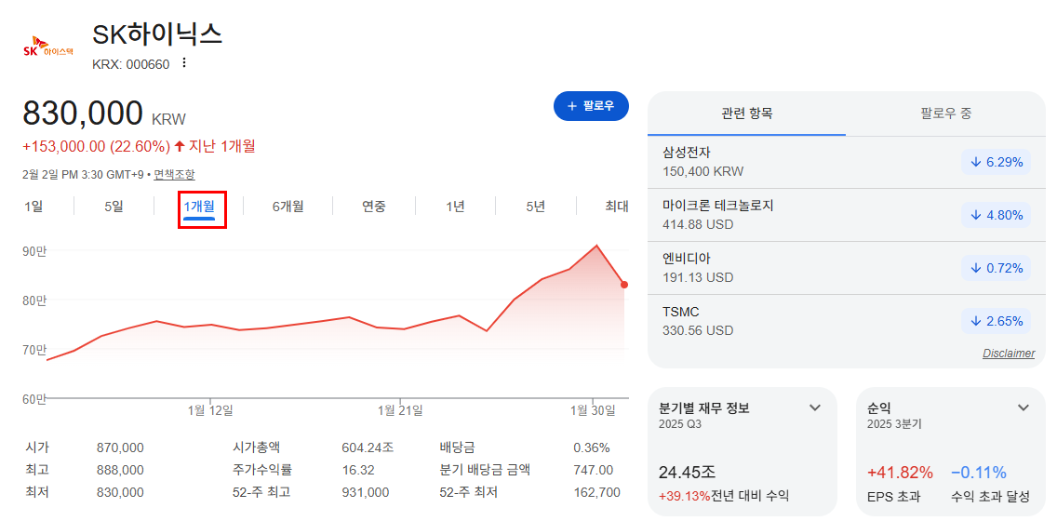This screenshot has height=521, width=1057.
Task: Click the 24.45조 revenue figure
Action: tap(687, 473)
